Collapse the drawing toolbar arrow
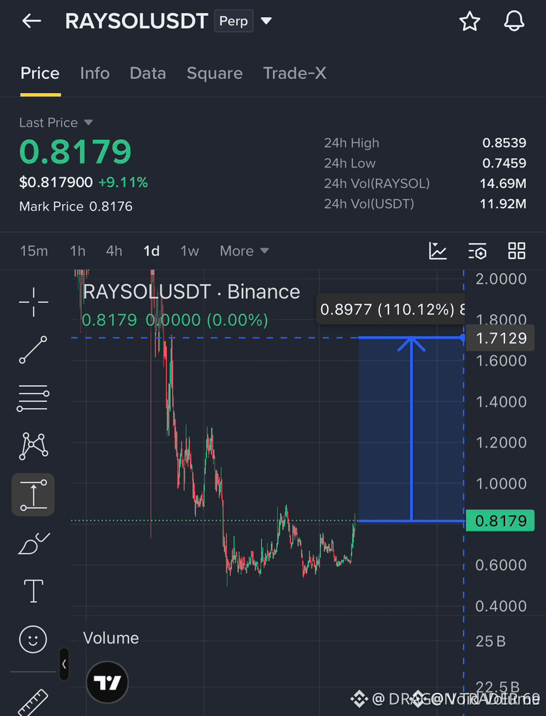Image resolution: width=546 pixels, height=716 pixels. (x=64, y=665)
